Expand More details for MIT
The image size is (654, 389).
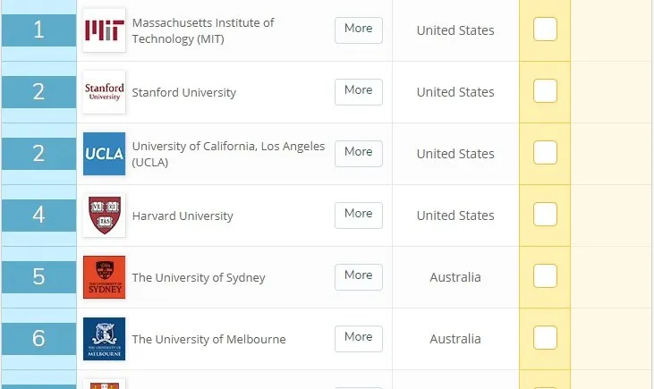coord(358,30)
